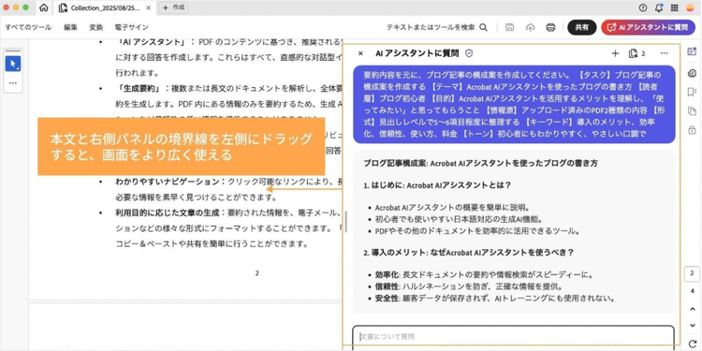This screenshot has height=351, width=702.
Task: Click the テキストまたはツールを検索 search field
Action: coord(431,27)
